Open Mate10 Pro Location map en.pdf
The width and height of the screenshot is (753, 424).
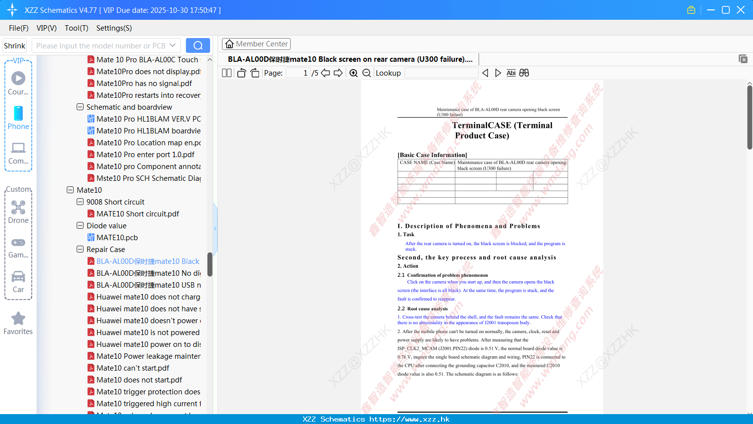148,142
